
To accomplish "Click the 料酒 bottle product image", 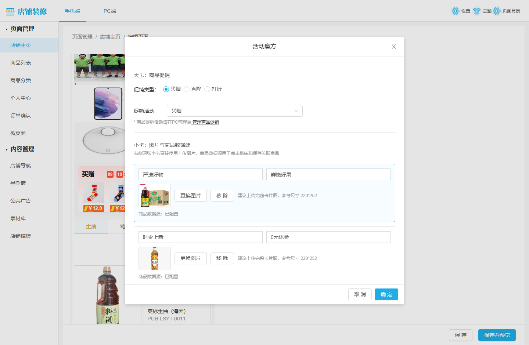I will coord(108,295).
